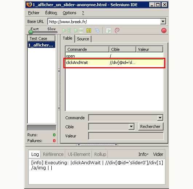This screenshot has height=189, width=193.
Task: Open the Base URL dropdown
Action: (x=163, y=21)
